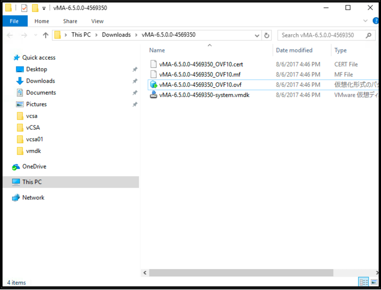Switch to the View ribbon tab
Image resolution: width=381 pixels, height=290 pixels.
pyautogui.click(x=97, y=21)
